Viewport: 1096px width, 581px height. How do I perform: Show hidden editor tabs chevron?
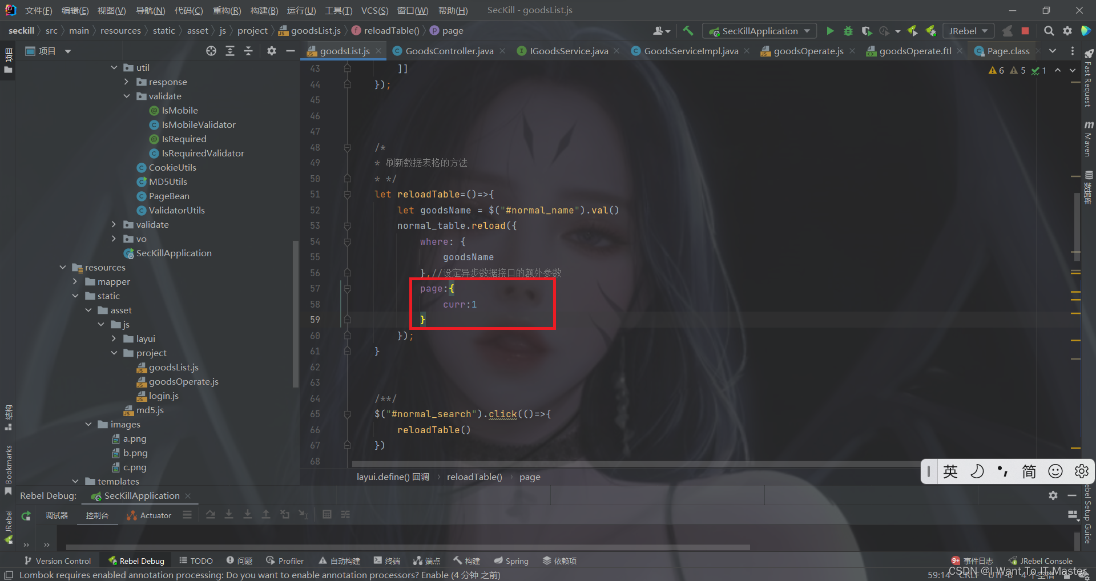click(1053, 51)
